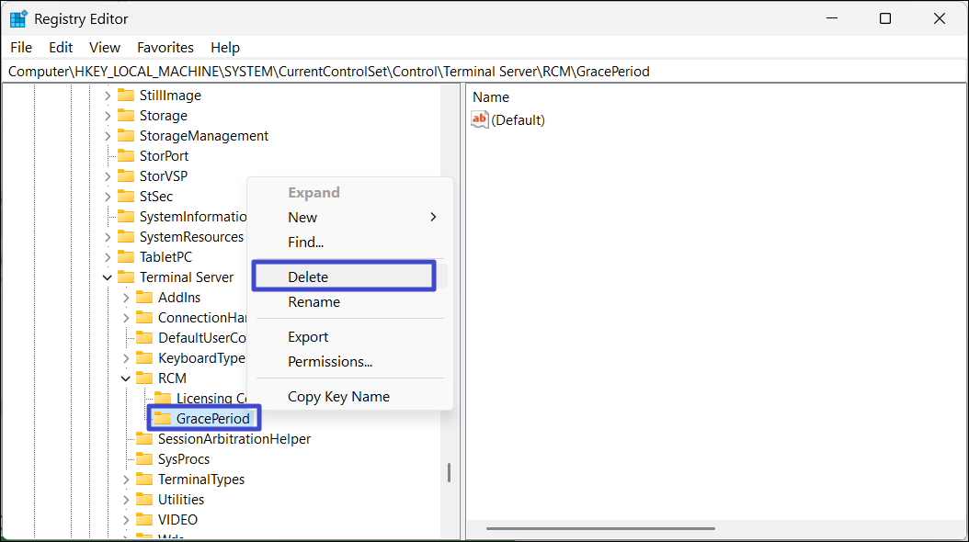Image resolution: width=969 pixels, height=542 pixels.
Task: Click the StorageManagement folder icon
Action: [x=126, y=136]
